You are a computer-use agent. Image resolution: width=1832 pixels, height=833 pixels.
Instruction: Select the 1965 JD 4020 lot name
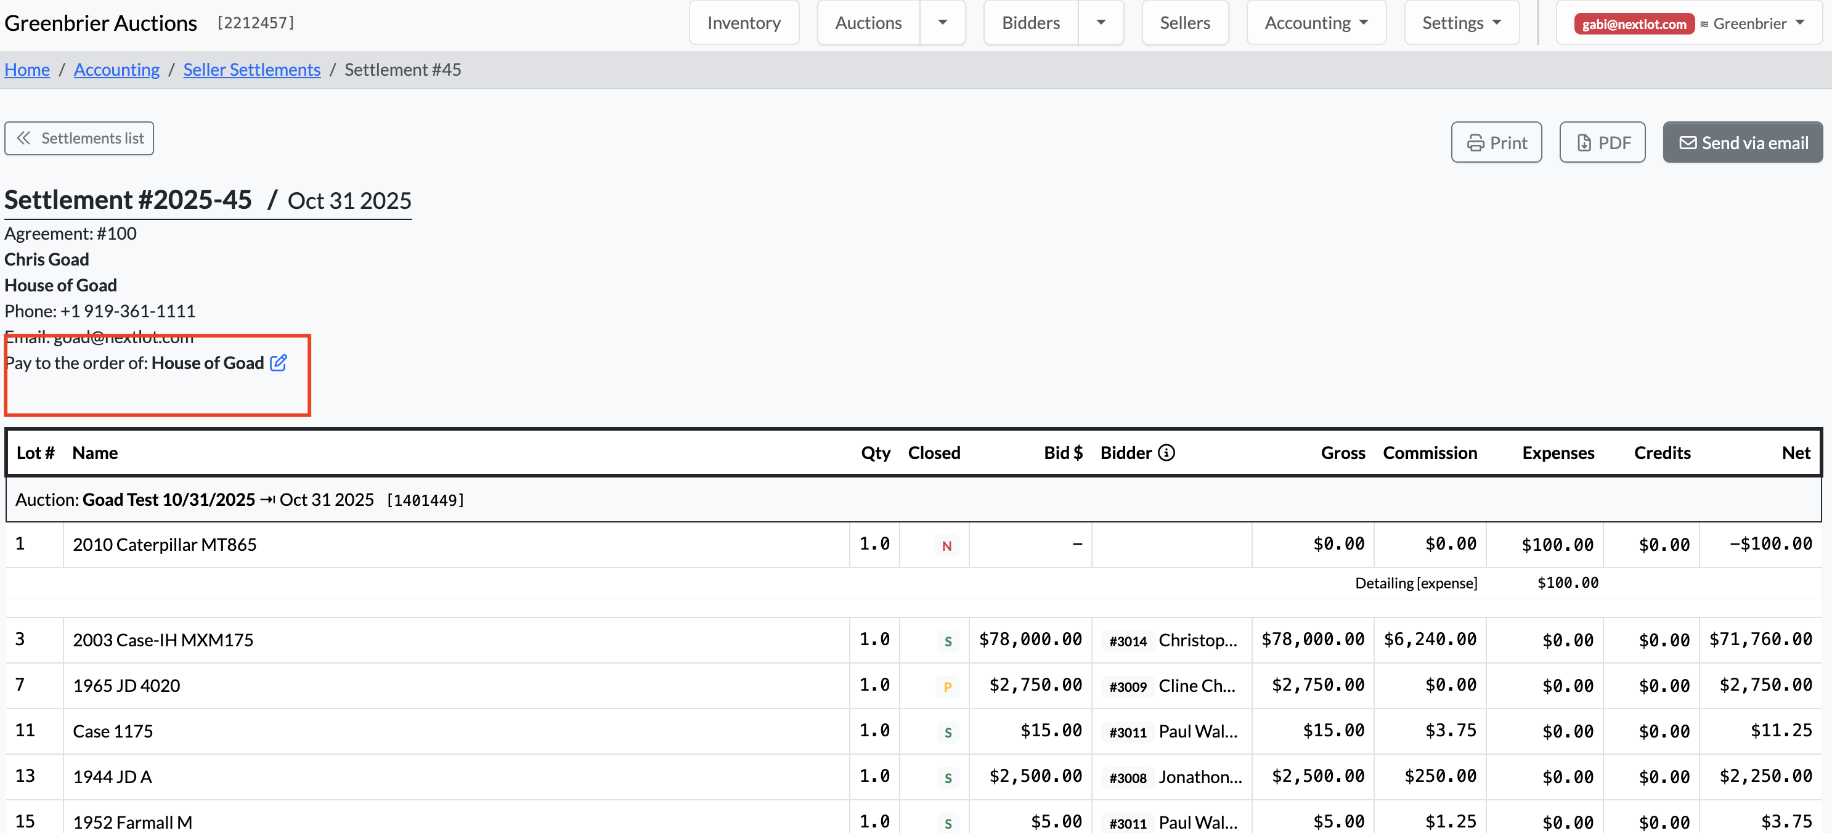click(126, 685)
